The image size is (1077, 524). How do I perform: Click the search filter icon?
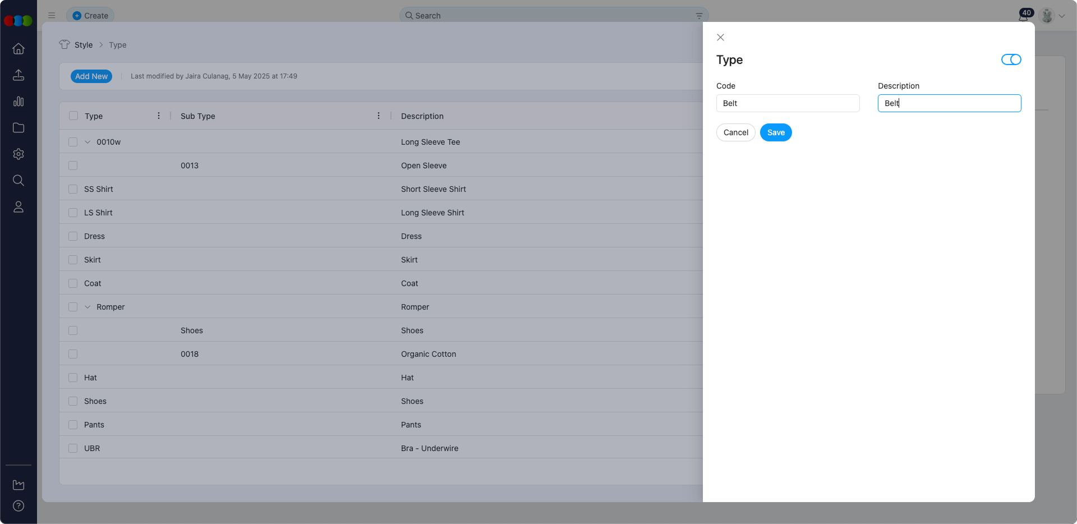(699, 16)
